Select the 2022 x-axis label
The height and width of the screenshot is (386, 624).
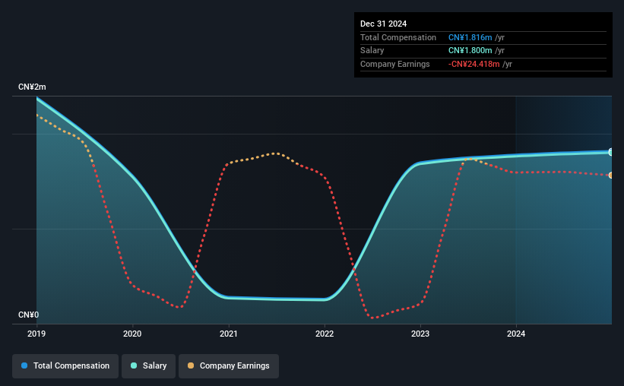click(x=325, y=334)
